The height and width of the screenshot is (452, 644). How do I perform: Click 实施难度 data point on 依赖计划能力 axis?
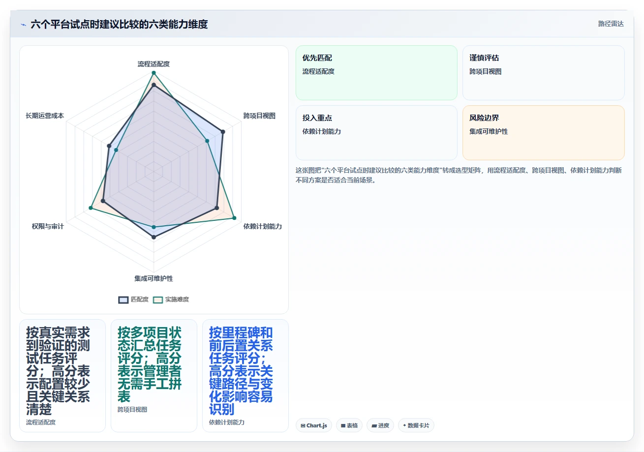point(234,218)
